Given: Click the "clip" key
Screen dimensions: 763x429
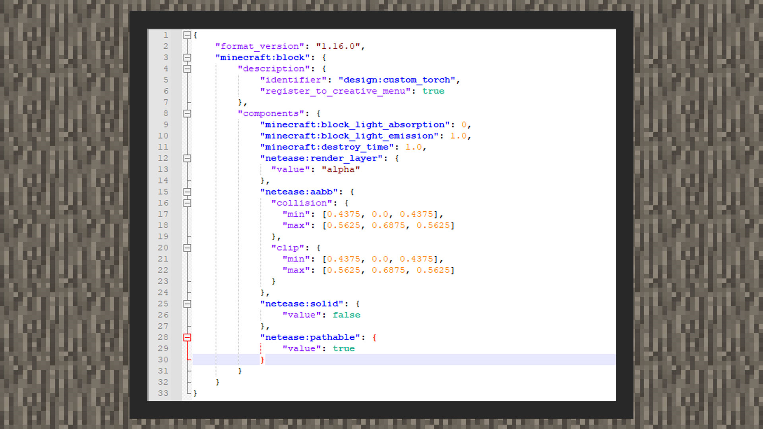Looking at the screenshot, I should coord(288,248).
